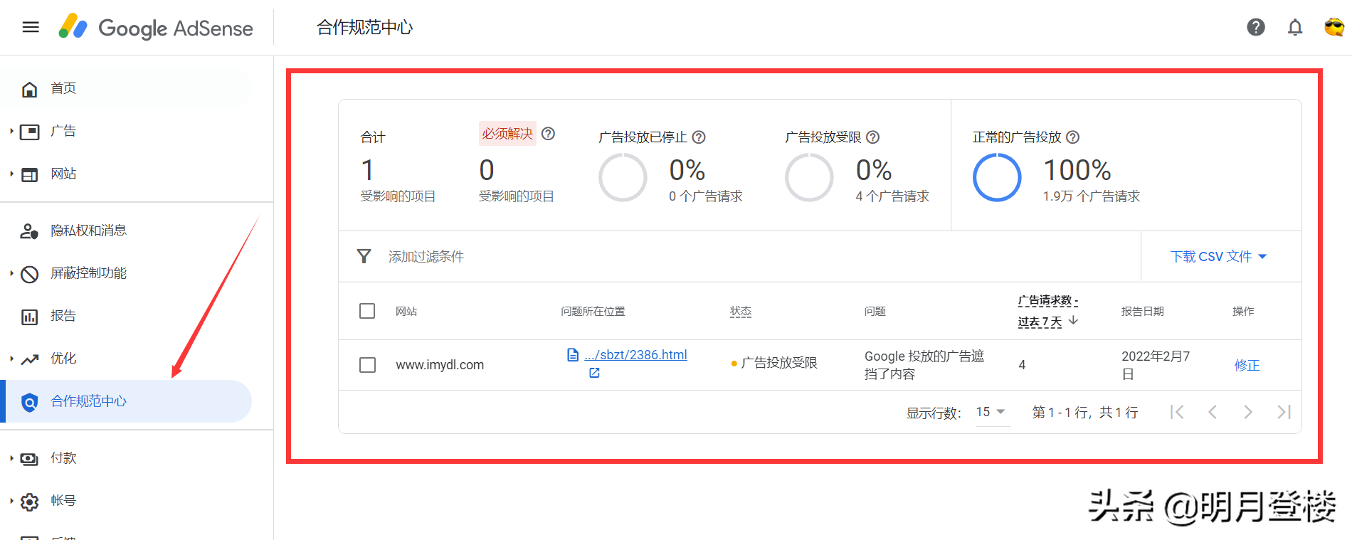Click help icon next to 广告投放受限
1352x540 pixels.
(873, 137)
